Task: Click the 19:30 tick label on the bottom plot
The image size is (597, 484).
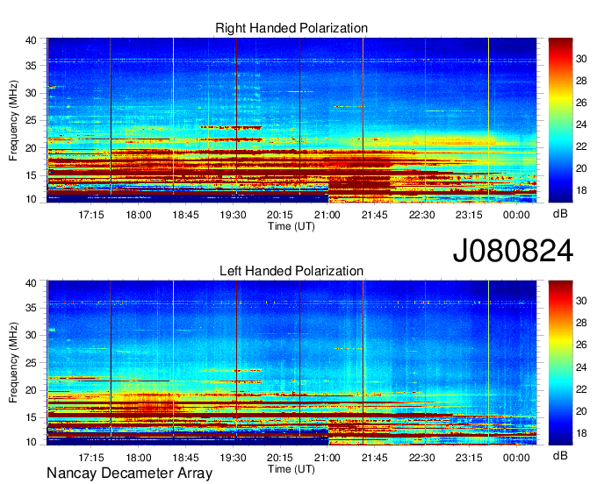Action: coord(233,458)
